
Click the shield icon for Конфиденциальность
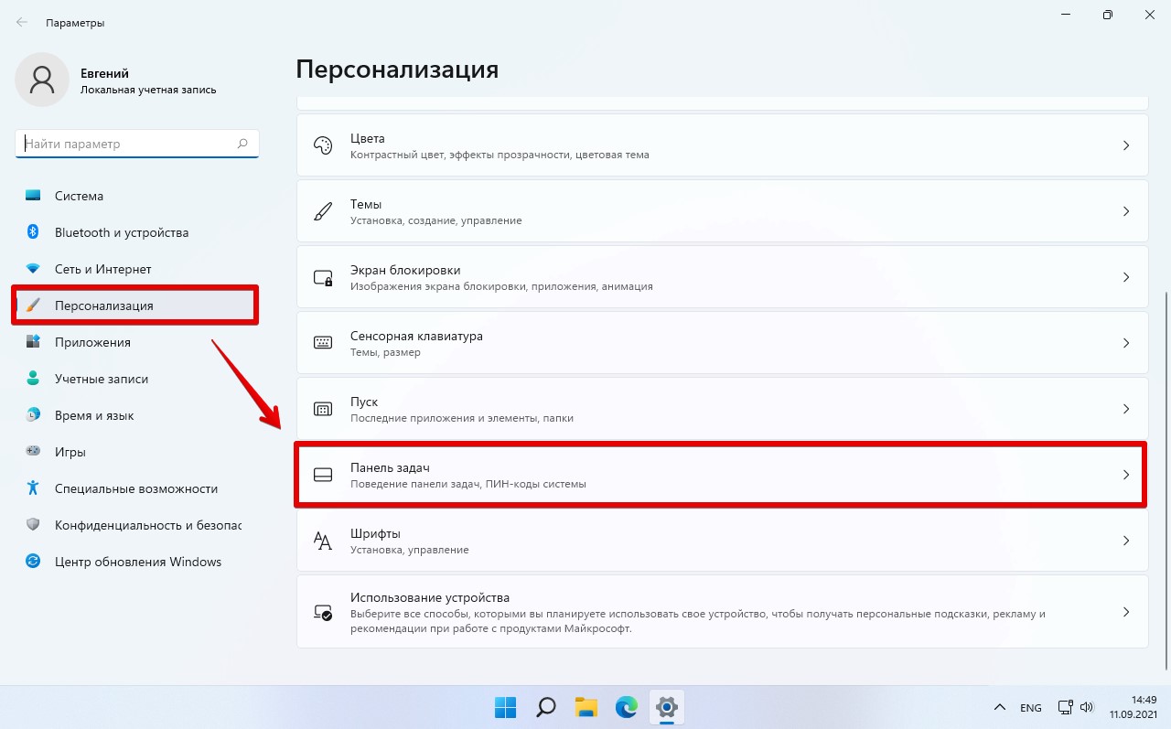pos(33,525)
